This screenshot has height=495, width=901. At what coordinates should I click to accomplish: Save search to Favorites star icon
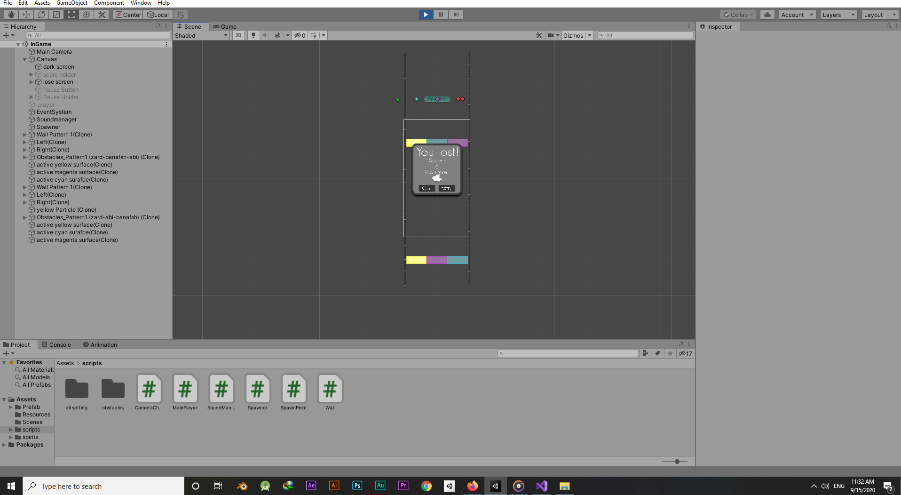point(670,353)
